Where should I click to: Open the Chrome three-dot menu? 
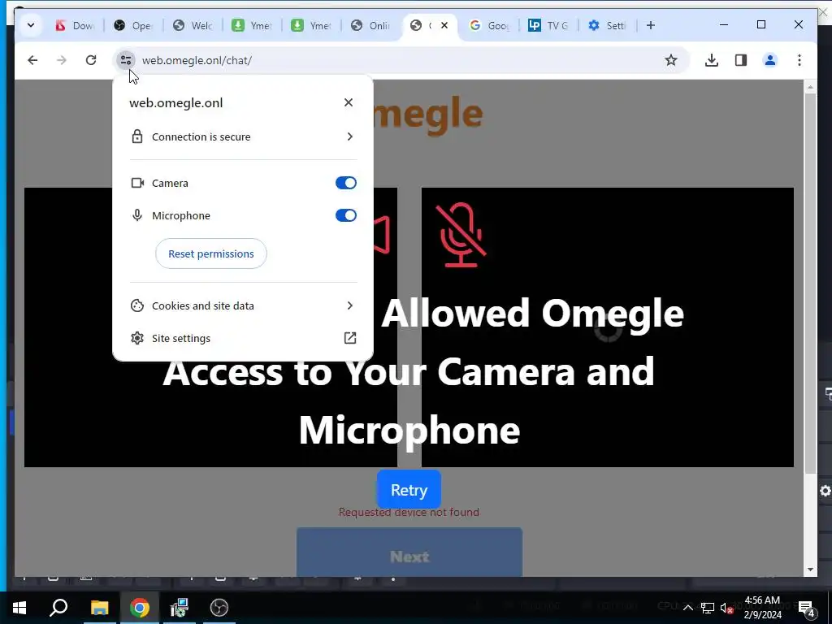click(x=799, y=60)
